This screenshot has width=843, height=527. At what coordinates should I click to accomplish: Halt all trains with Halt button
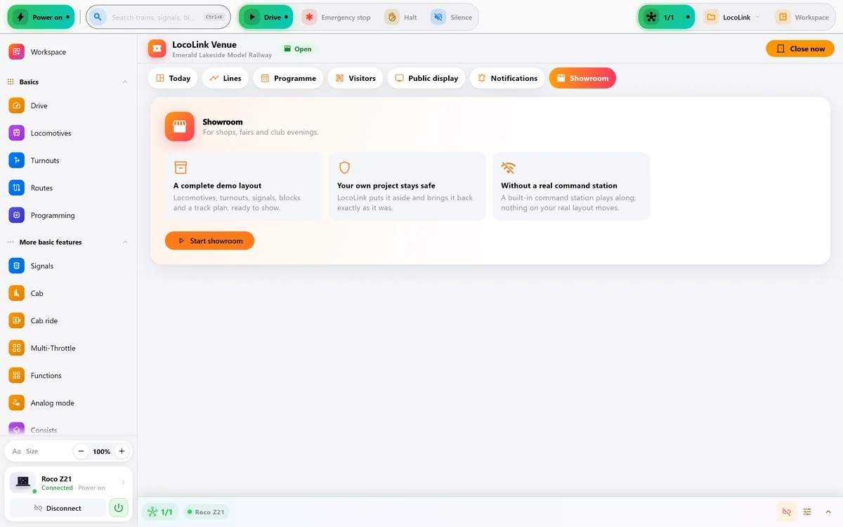click(401, 17)
